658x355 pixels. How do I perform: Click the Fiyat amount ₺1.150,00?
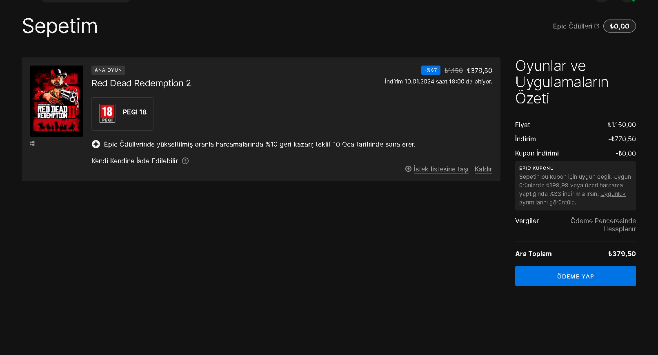pyautogui.click(x=622, y=125)
